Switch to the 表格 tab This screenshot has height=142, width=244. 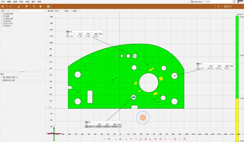66,11
